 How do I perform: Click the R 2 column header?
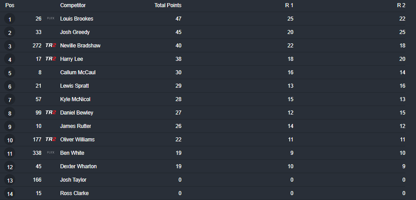click(401, 5)
